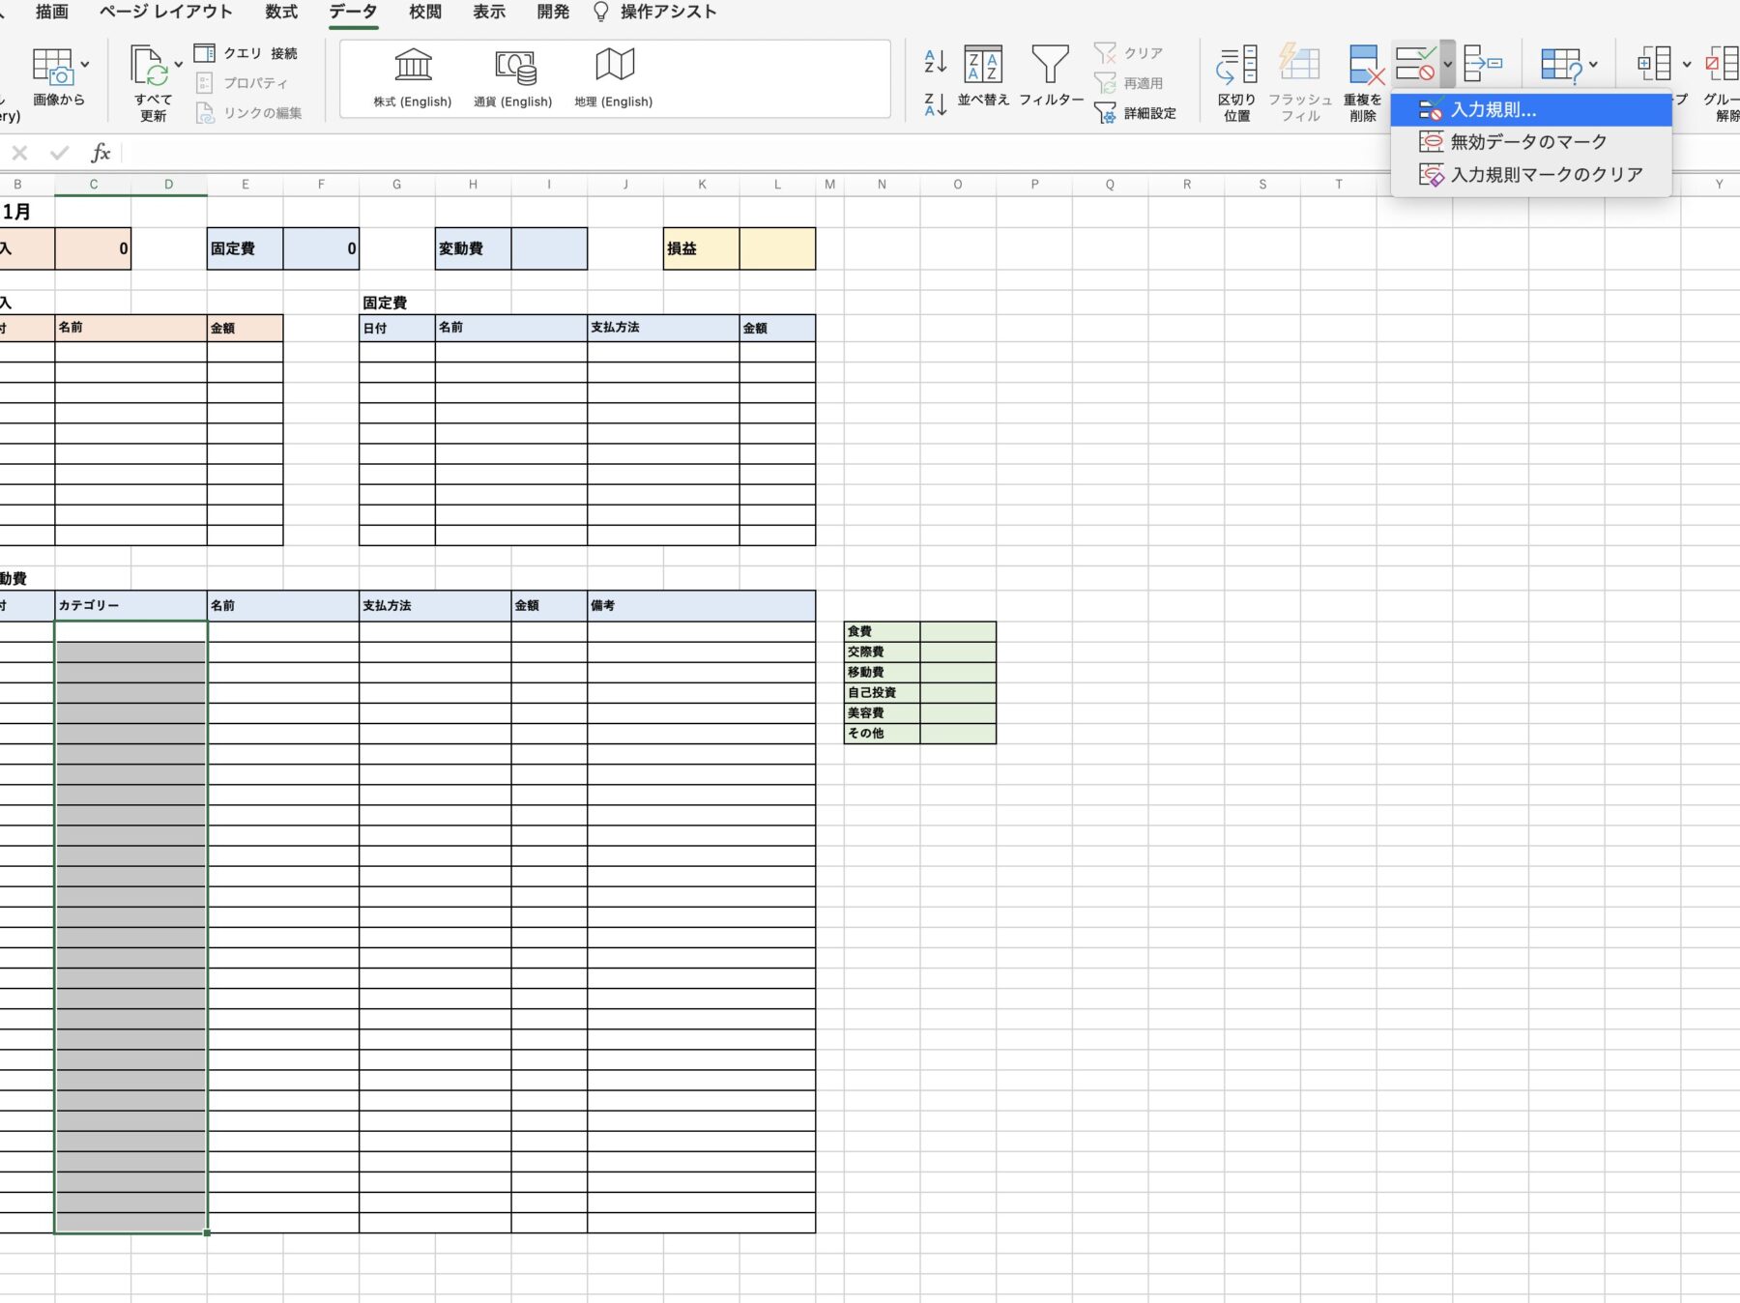Click the Geography (地理) data type icon
Image resolution: width=1740 pixels, height=1303 pixels.
point(614,66)
